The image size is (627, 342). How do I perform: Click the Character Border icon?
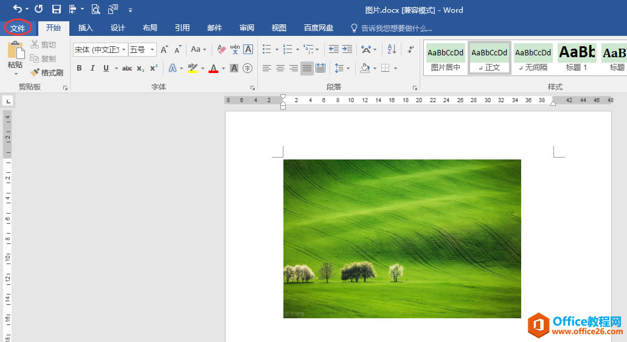point(248,49)
